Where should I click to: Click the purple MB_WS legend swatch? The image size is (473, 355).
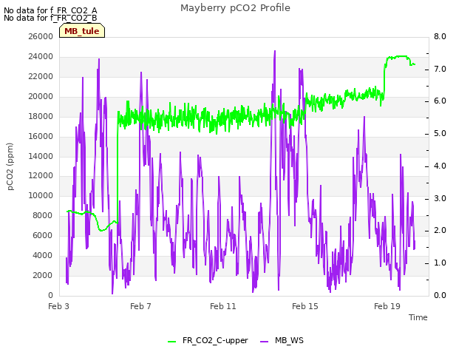tap(264, 342)
